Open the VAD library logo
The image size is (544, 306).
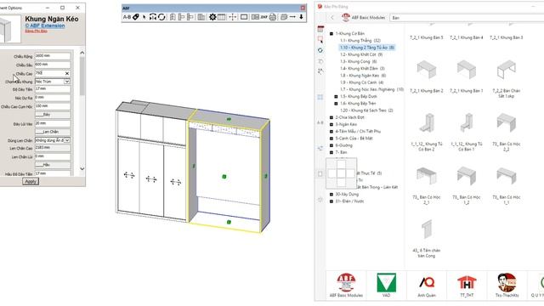click(386, 283)
